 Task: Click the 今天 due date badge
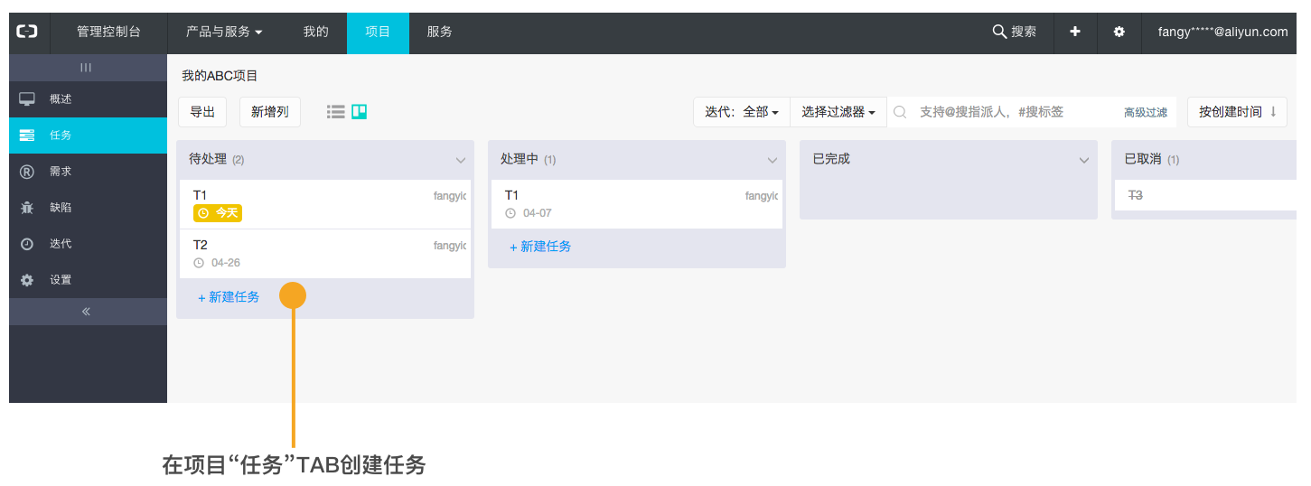tap(218, 213)
